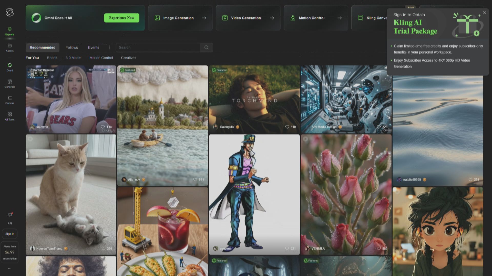Select the Shorts filter
The height and width of the screenshot is (276, 492).
[52, 58]
